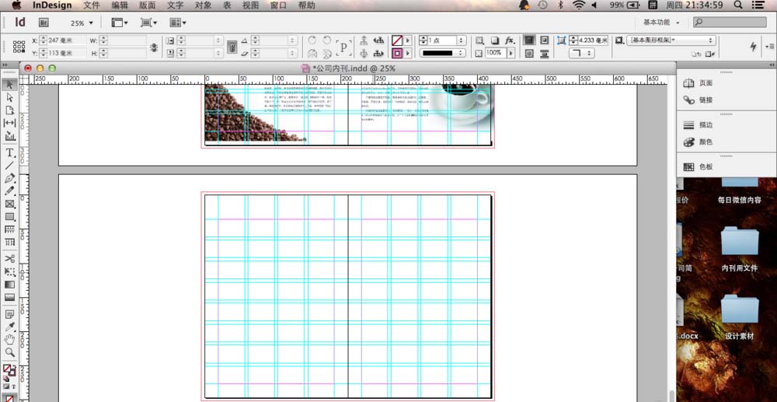Open the 25% zoom level dropdown

point(82,23)
